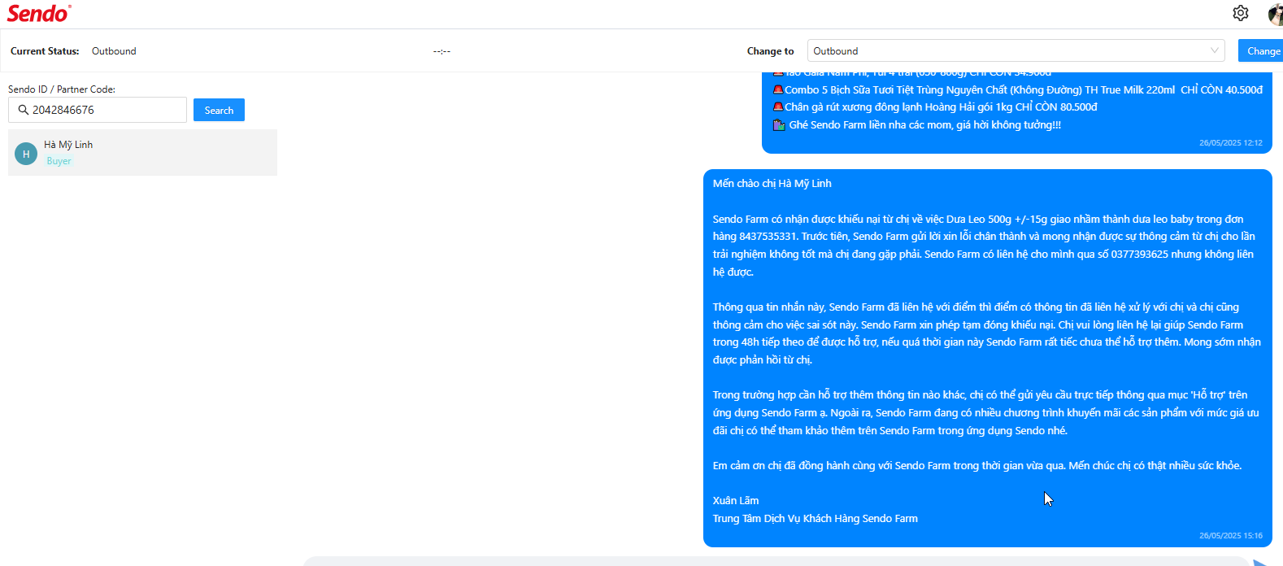This screenshot has width=1283, height=566.
Task: Focus the Sendo ID / Partner Code field
Action: [x=98, y=110]
